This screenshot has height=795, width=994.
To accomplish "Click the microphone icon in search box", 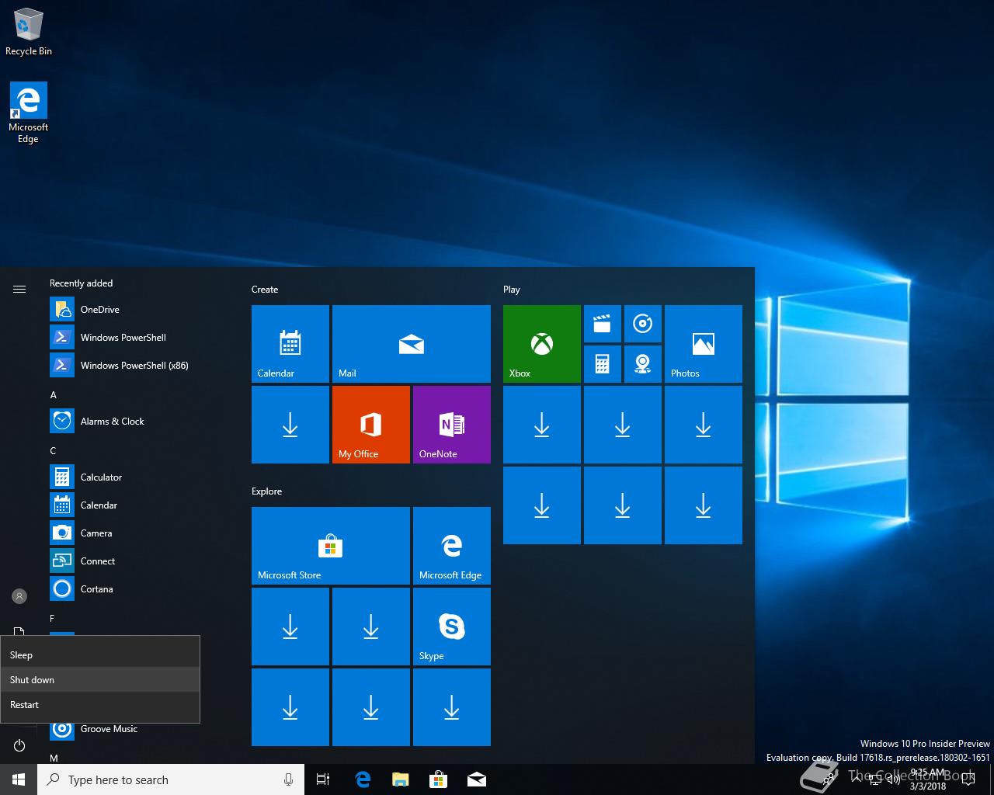I will click(288, 779).
